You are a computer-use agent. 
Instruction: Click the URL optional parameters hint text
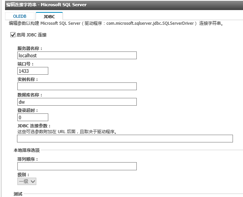coord(67,132)
